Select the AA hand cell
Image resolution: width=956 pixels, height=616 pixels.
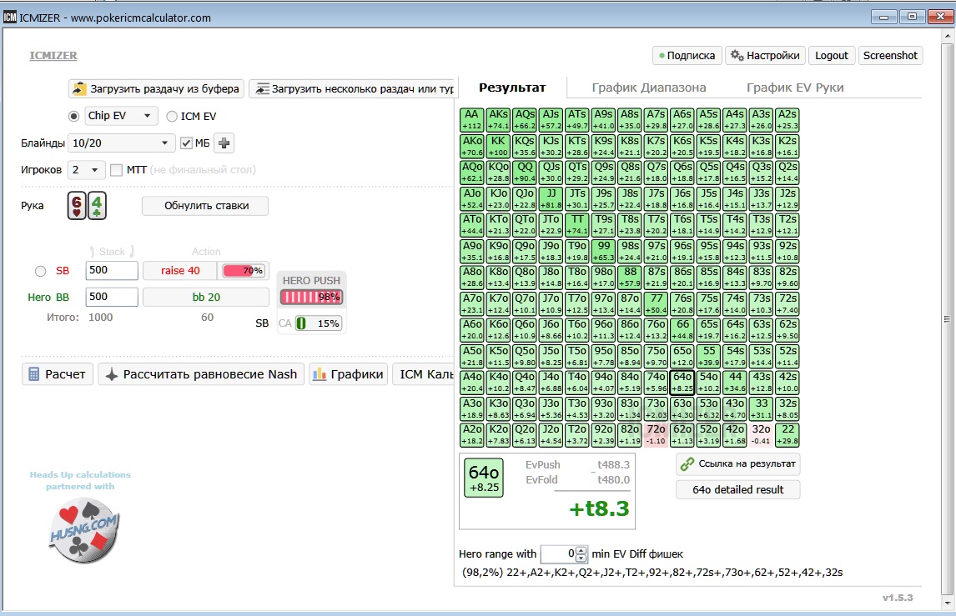pyautogui.click(x=472, y=120)
